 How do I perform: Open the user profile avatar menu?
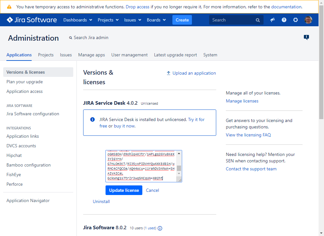click(308, 20)
